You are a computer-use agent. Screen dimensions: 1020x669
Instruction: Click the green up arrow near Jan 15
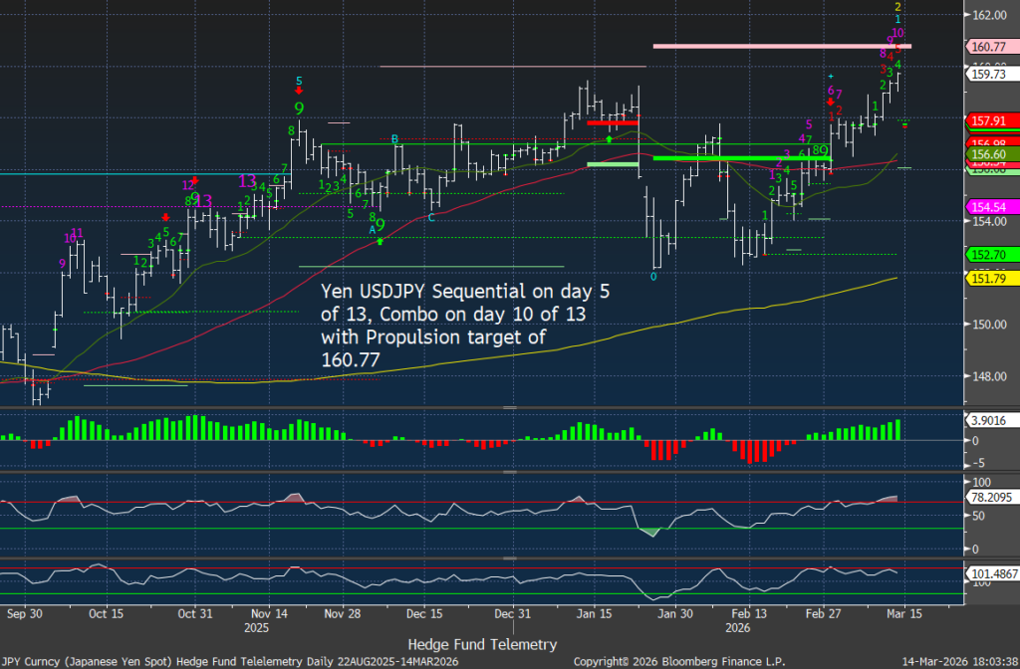coord(608,139)
